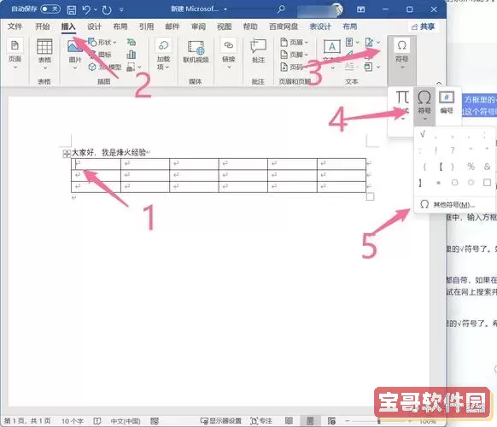The height and width of the screenshot is (427, 497).
Task: Open the 页脚 footer dropdown
Action: click(x=295, y=55)
